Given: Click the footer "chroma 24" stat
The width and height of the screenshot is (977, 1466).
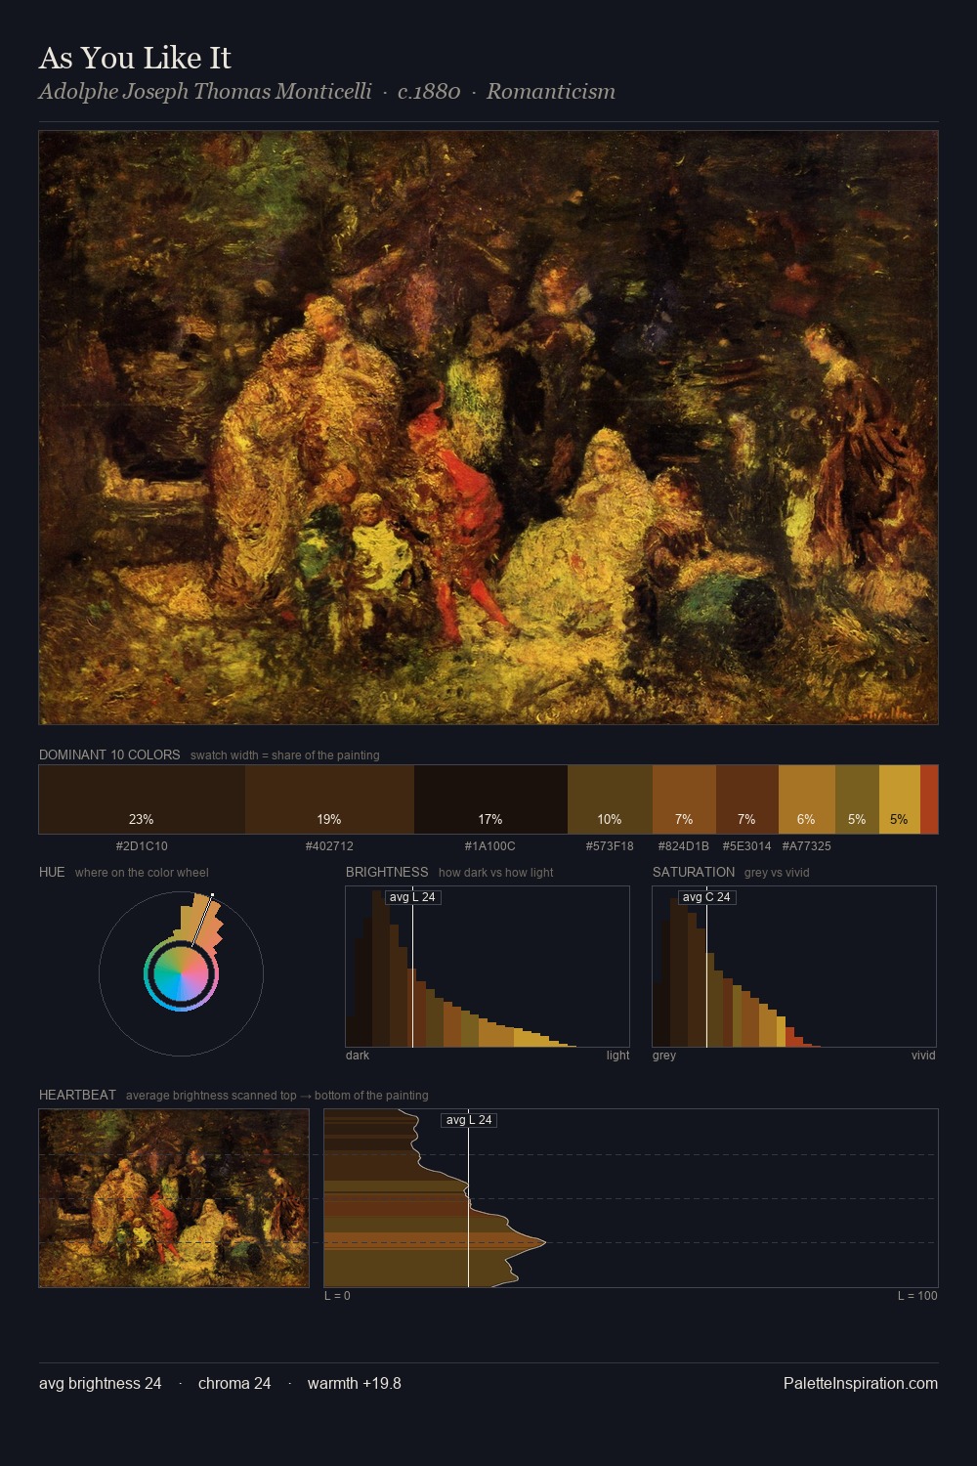Looking at the screenshot, I should point(234,1384).
